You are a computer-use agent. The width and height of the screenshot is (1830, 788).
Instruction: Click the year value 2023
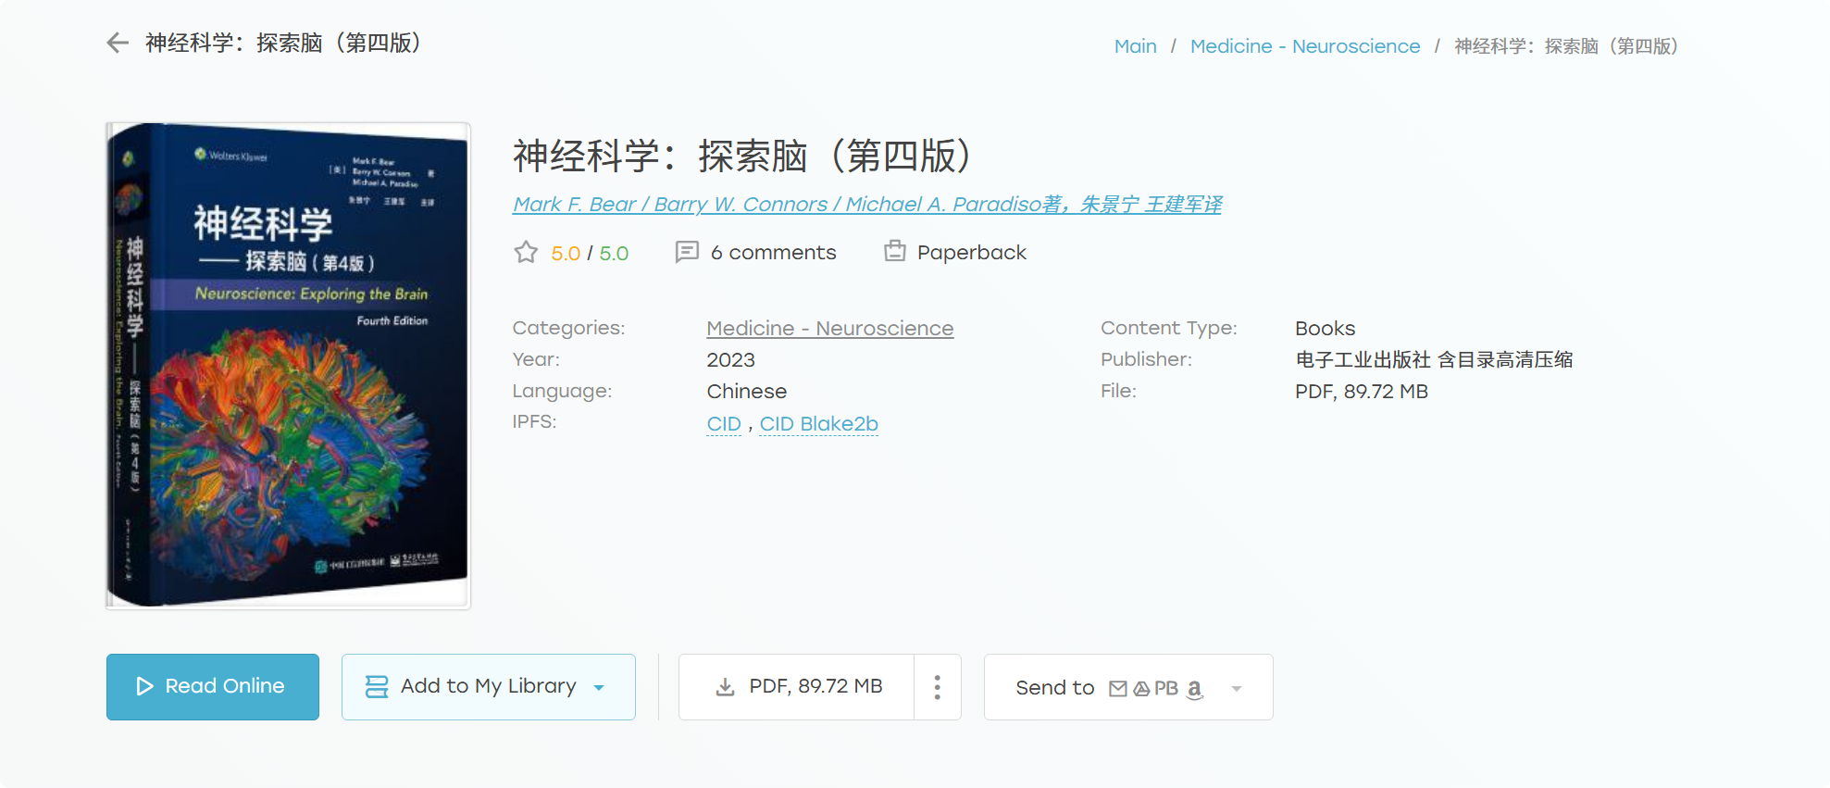pos(731,360)
